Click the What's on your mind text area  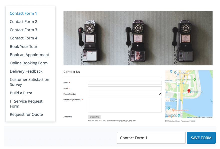click(x=125, y=105)
